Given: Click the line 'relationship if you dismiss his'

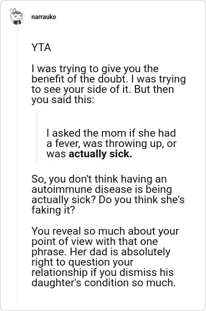Looking at the screenshot, I should pos(102,272).
